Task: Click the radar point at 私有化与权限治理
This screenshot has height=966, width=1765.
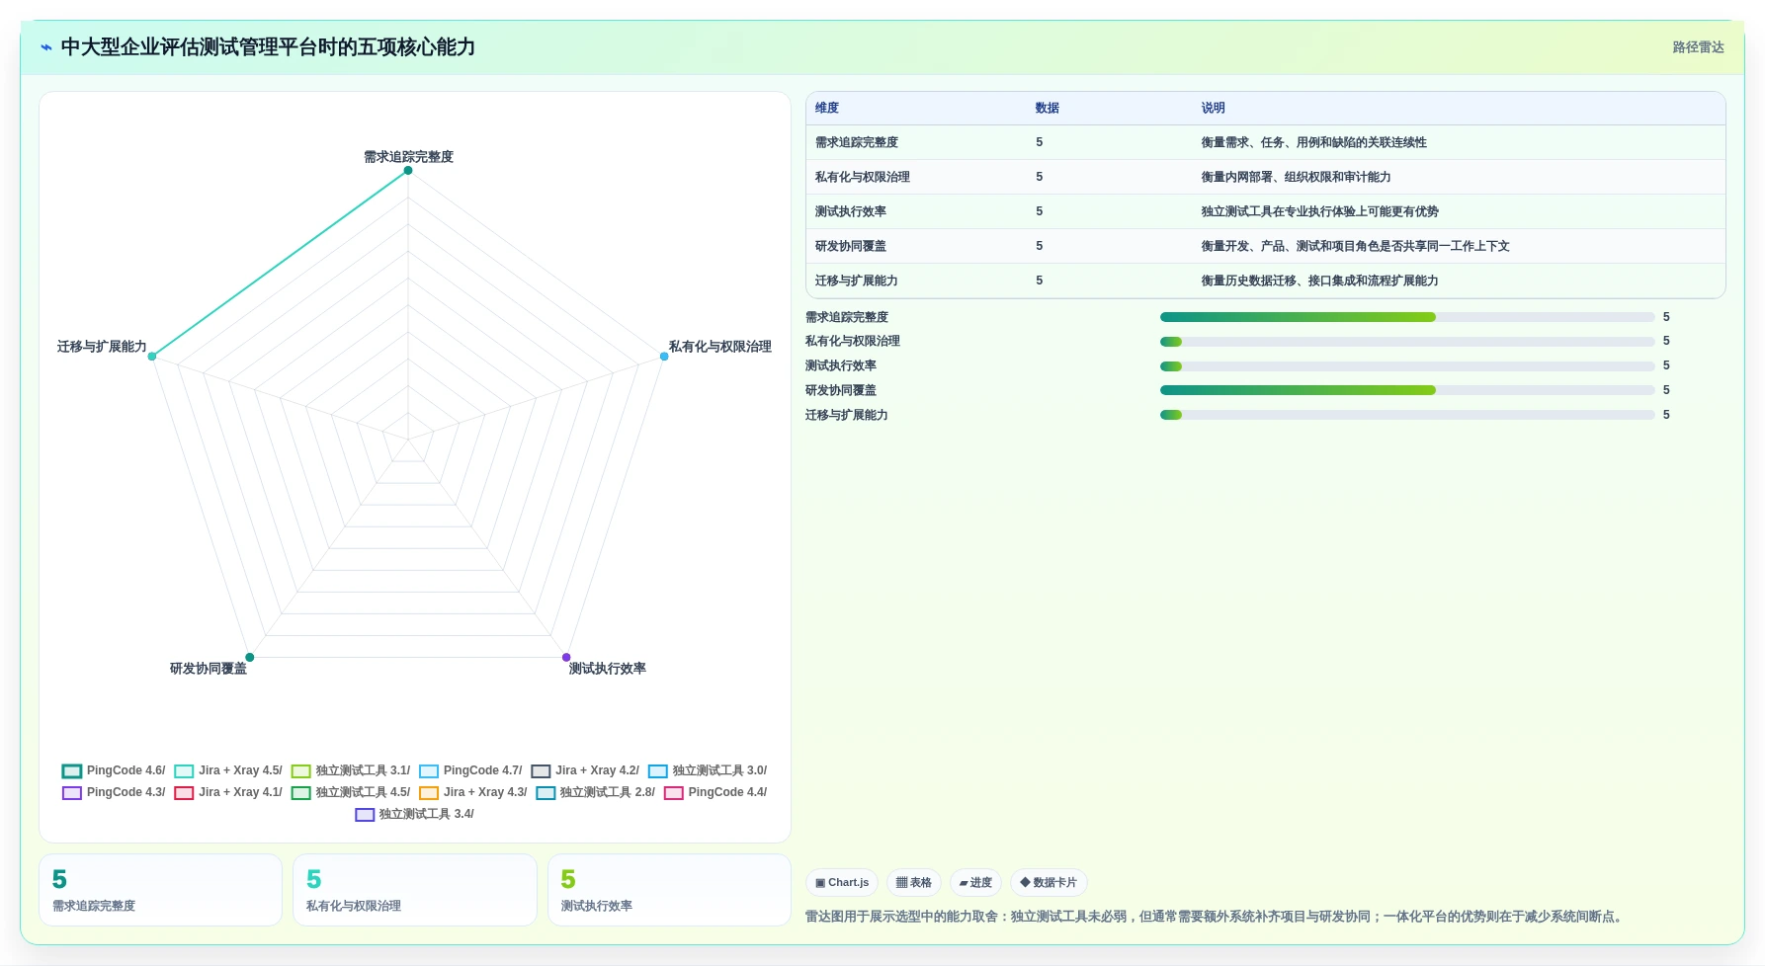Action: 664,357
